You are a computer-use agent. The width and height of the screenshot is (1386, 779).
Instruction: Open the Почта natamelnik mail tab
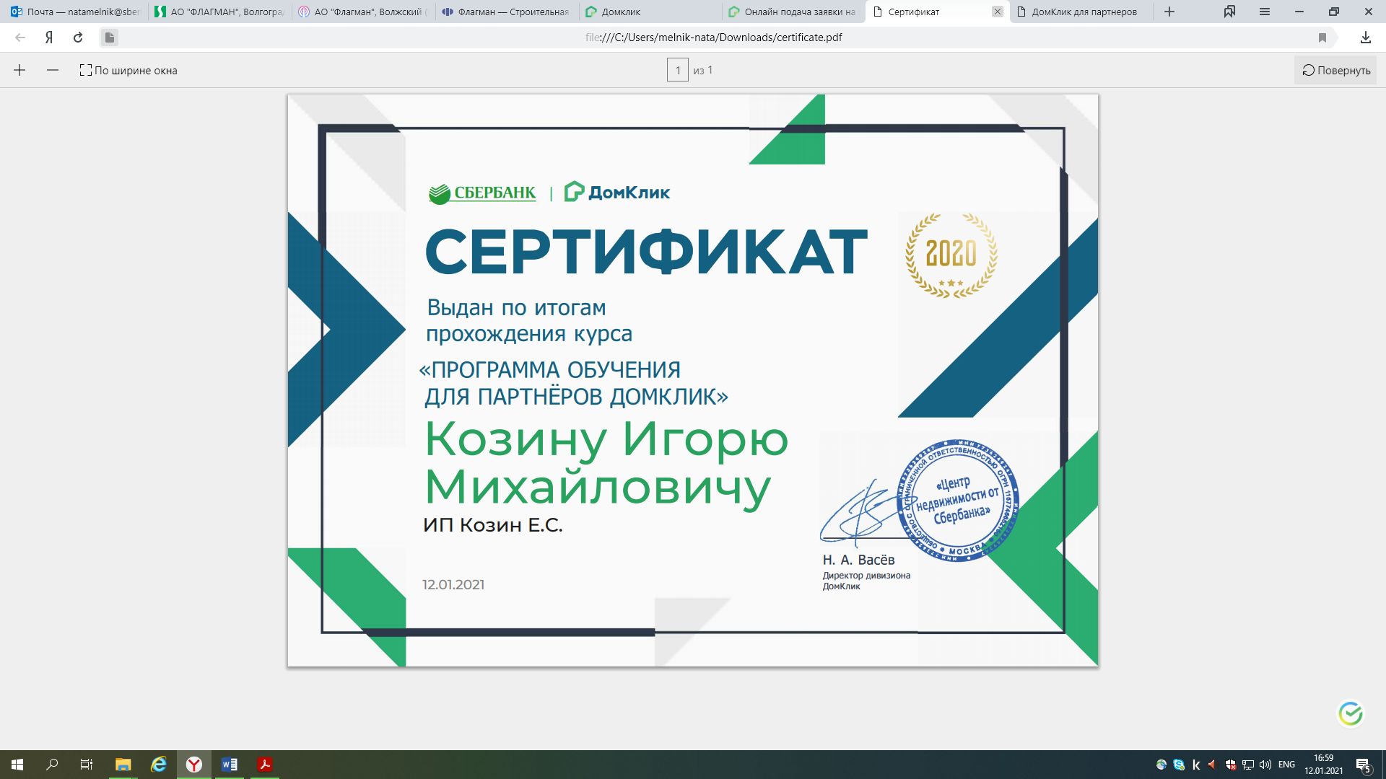pos(75,12)
